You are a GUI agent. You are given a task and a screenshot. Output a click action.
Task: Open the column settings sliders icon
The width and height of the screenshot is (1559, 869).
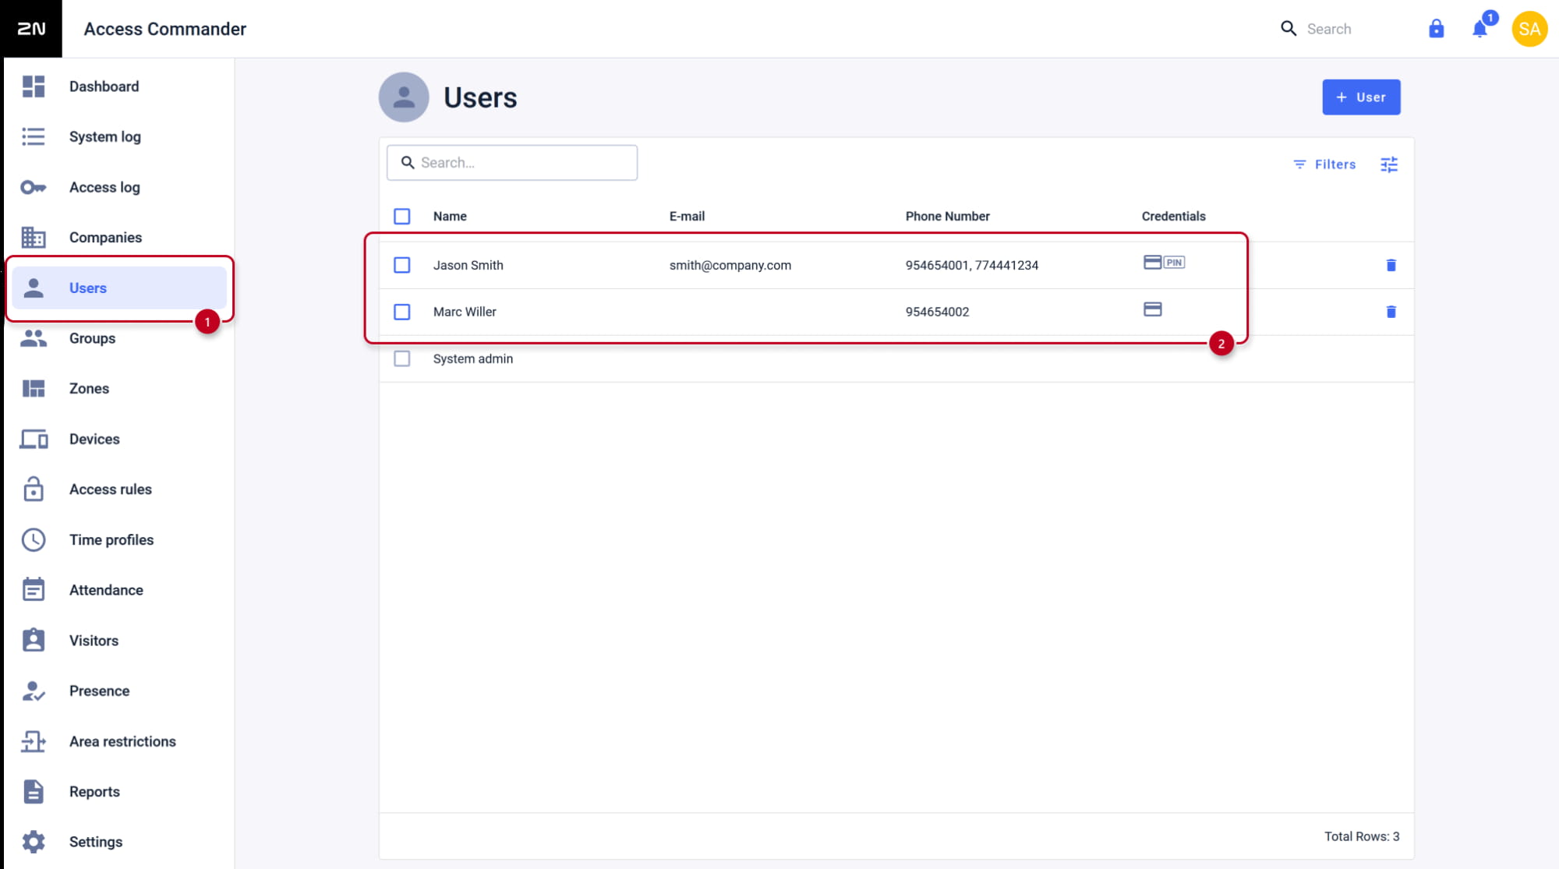[1389, 164]
